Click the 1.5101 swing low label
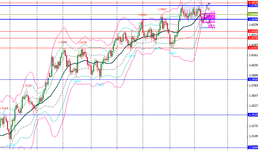 (x=11, y=145)
